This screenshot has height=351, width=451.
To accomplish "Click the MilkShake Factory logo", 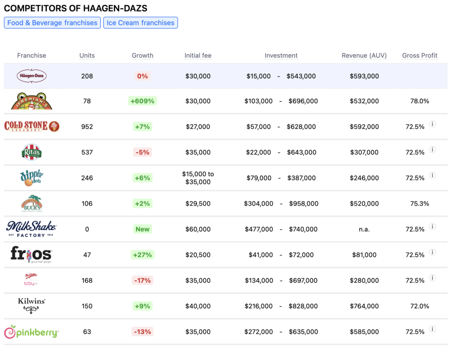I will [31, 229].
